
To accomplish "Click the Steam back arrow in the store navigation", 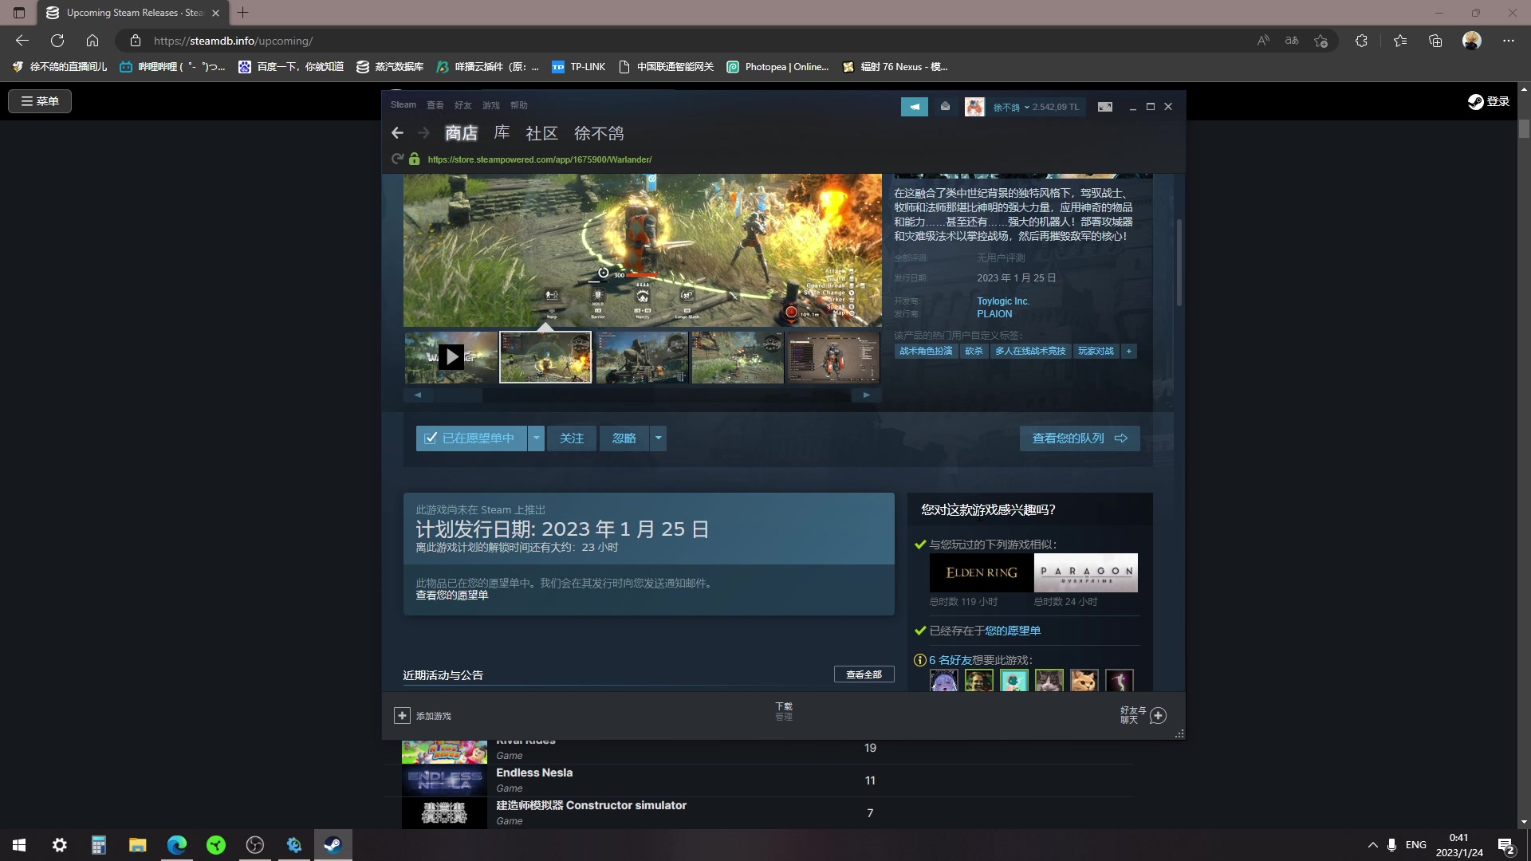I will pyautogui.click(x=397, y=133).
